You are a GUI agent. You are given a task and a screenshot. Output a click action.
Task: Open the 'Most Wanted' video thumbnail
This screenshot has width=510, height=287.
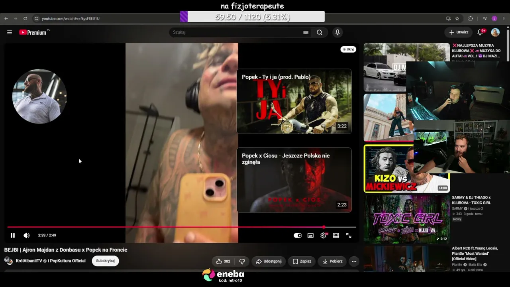407,259
